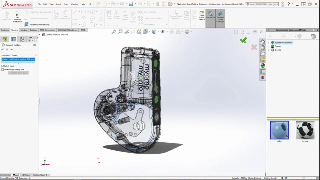Switch to the 3D Views bottom tab
320x180 pixels.
26,175
